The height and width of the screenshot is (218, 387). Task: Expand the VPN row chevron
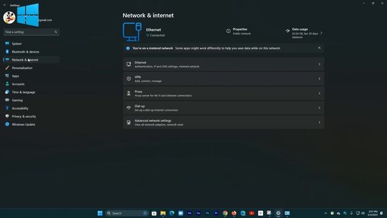[319, 79]
